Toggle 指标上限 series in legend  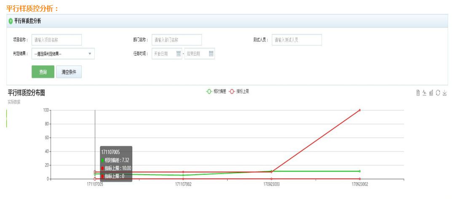tap(239, 91)
